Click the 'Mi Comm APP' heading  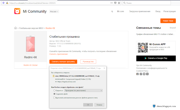pos(157,44)
